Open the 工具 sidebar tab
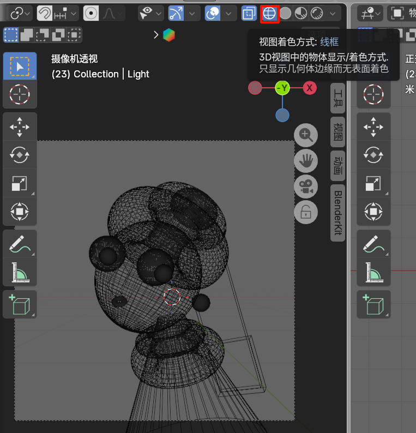The image size is (416, 433). [338, 98]
